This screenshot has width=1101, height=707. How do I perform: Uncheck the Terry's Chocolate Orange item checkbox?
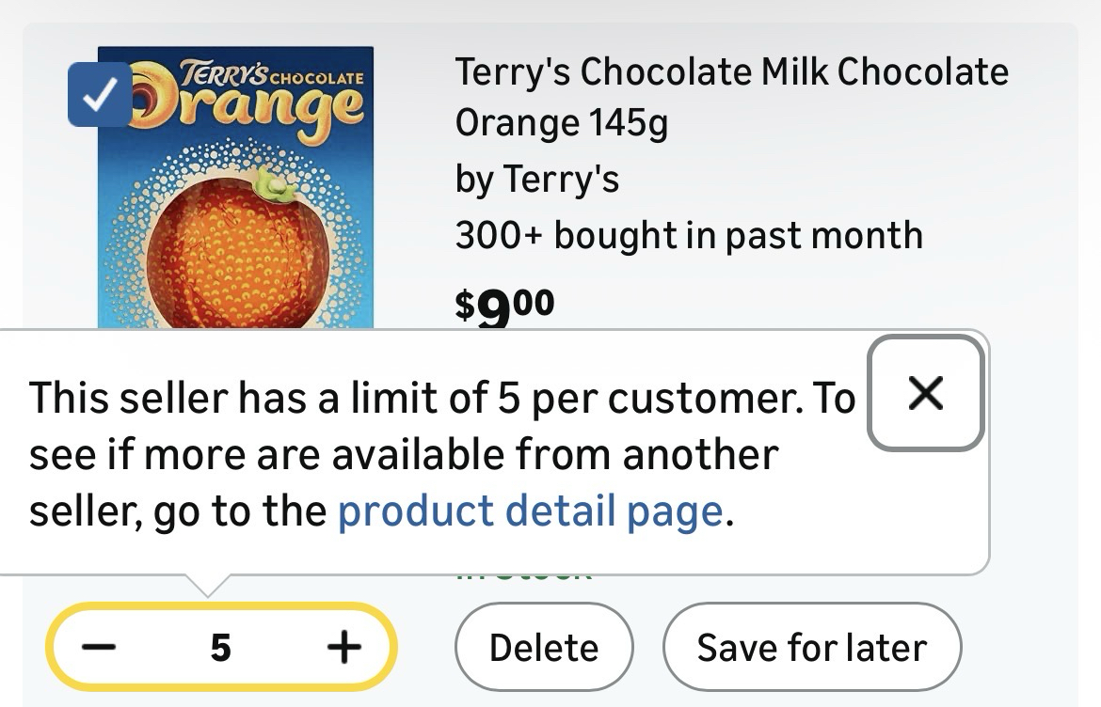click(x=99, y=94)
